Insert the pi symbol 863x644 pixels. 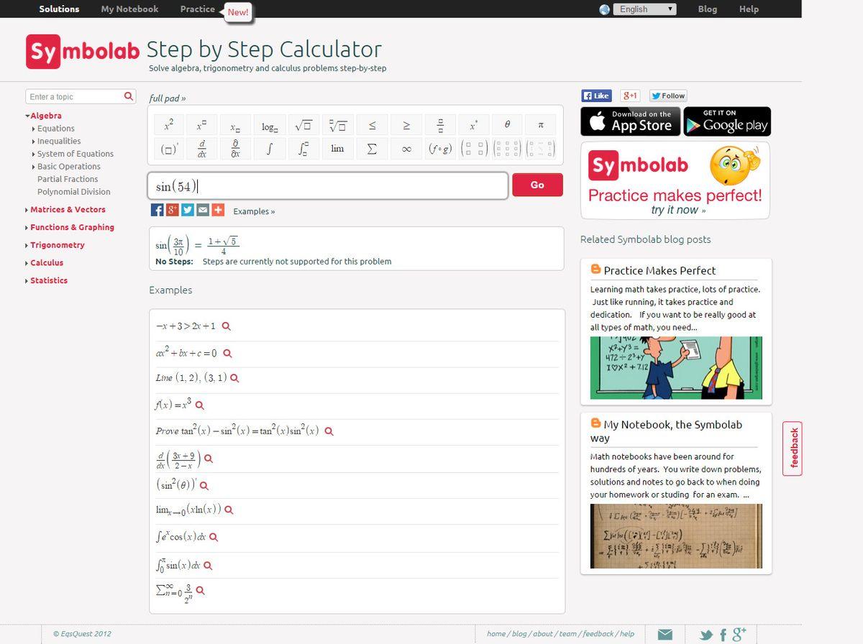(x=541, y=126)
